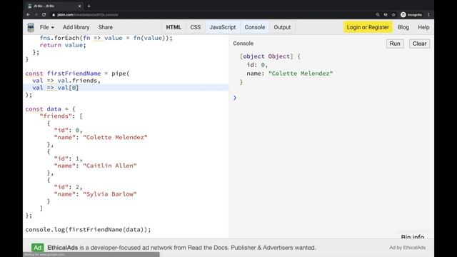Open Add library menu
Image resolution: width=457 pixels, height=257 pixels.
[x=76, y=27]
